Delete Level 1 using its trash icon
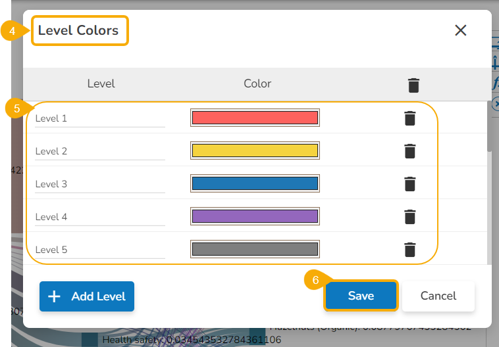The width and height of the screenshot is (499, 347). [409, 118]
